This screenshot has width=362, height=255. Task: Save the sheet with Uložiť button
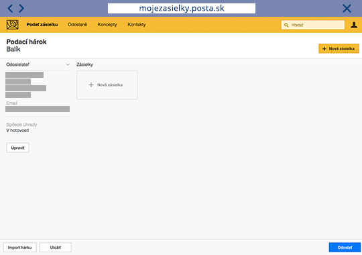click(x=56, y=248)
